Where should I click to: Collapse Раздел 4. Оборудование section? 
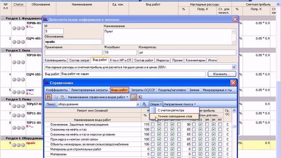click(3, 138)
